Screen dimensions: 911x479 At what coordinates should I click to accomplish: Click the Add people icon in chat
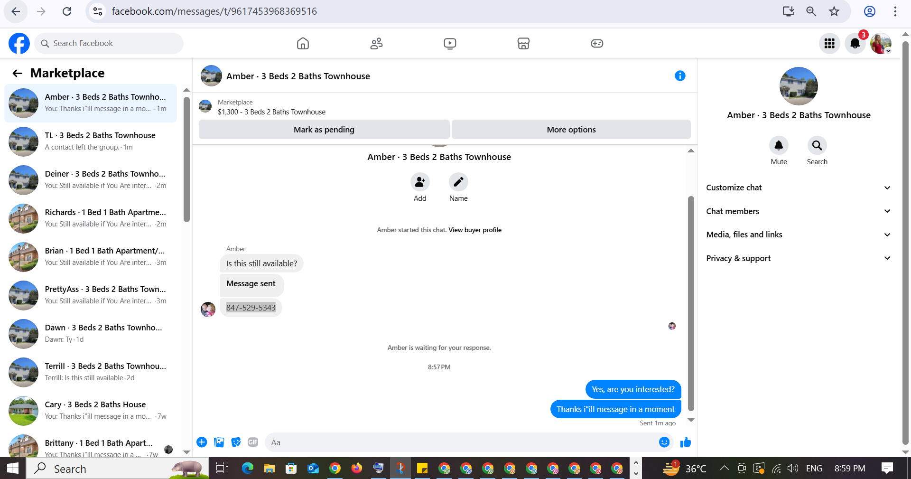[420, 182]
